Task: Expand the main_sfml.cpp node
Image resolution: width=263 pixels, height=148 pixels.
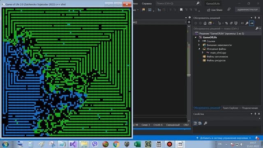Action: [203, 53]
